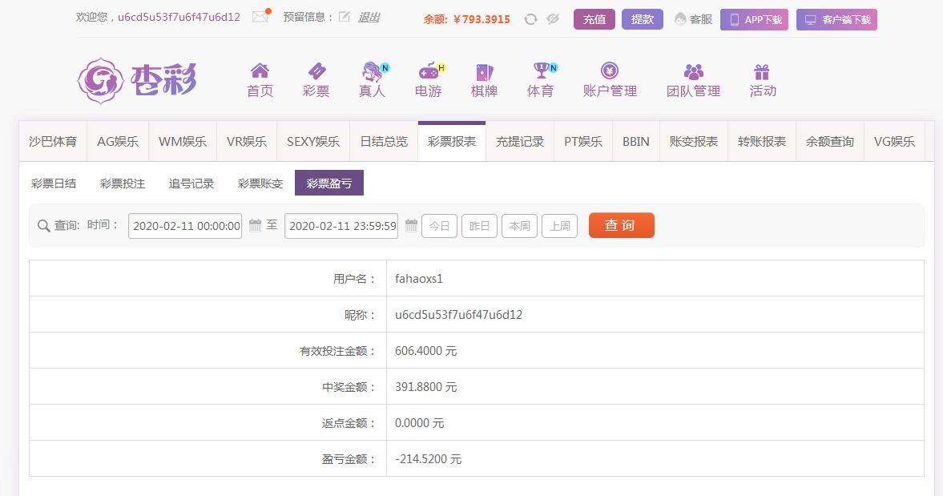Open end date calendar icon

click(x=411, y=225)
